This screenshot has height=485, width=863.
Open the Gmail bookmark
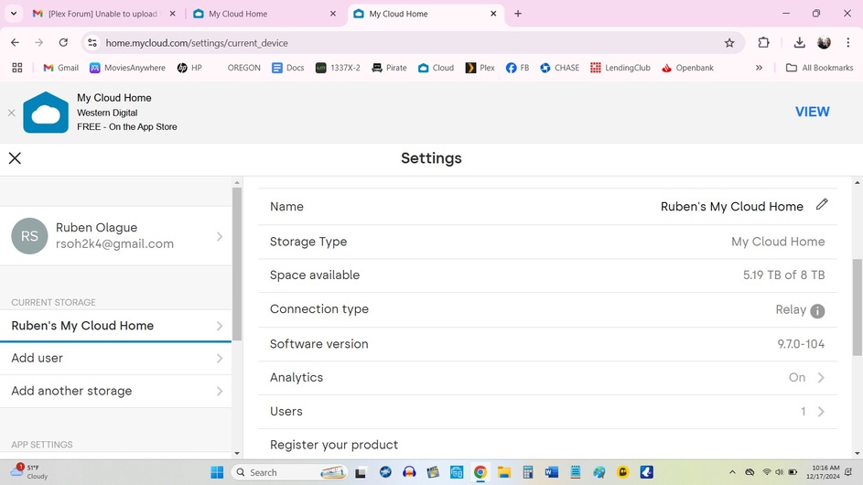click(60, 68)
